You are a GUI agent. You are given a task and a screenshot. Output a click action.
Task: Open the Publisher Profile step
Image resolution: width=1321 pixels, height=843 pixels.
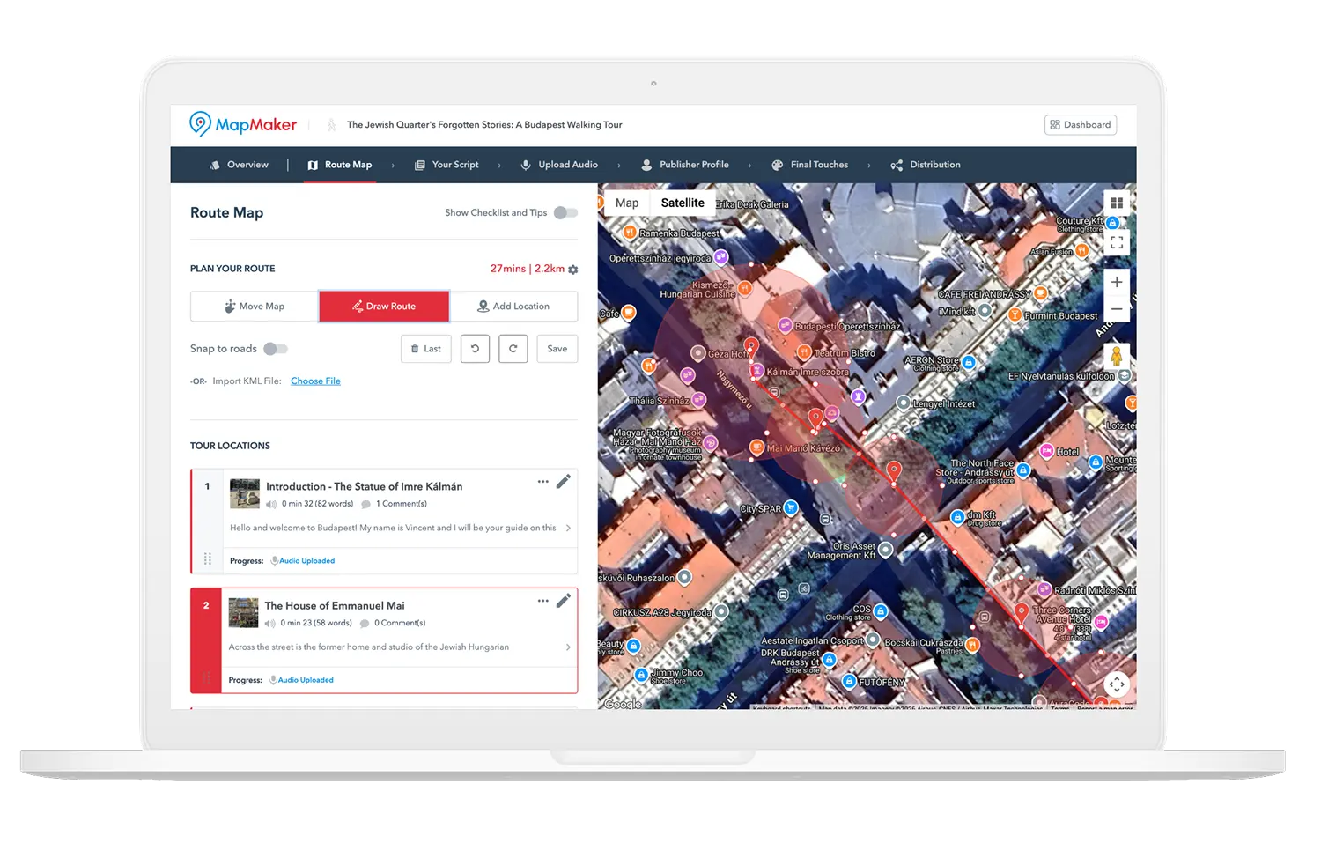[685, 165]
